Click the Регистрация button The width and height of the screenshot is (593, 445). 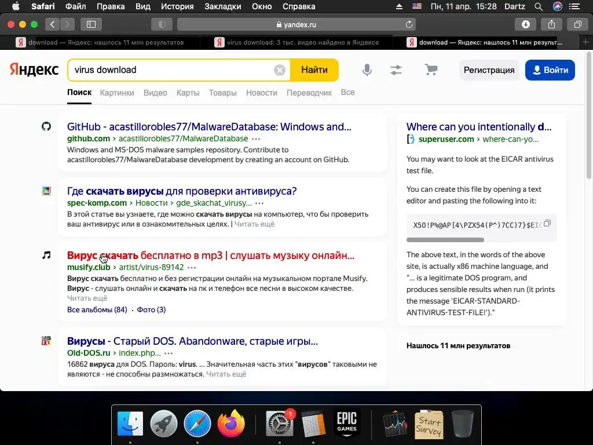pyautogui.click(x=489, y=70)
